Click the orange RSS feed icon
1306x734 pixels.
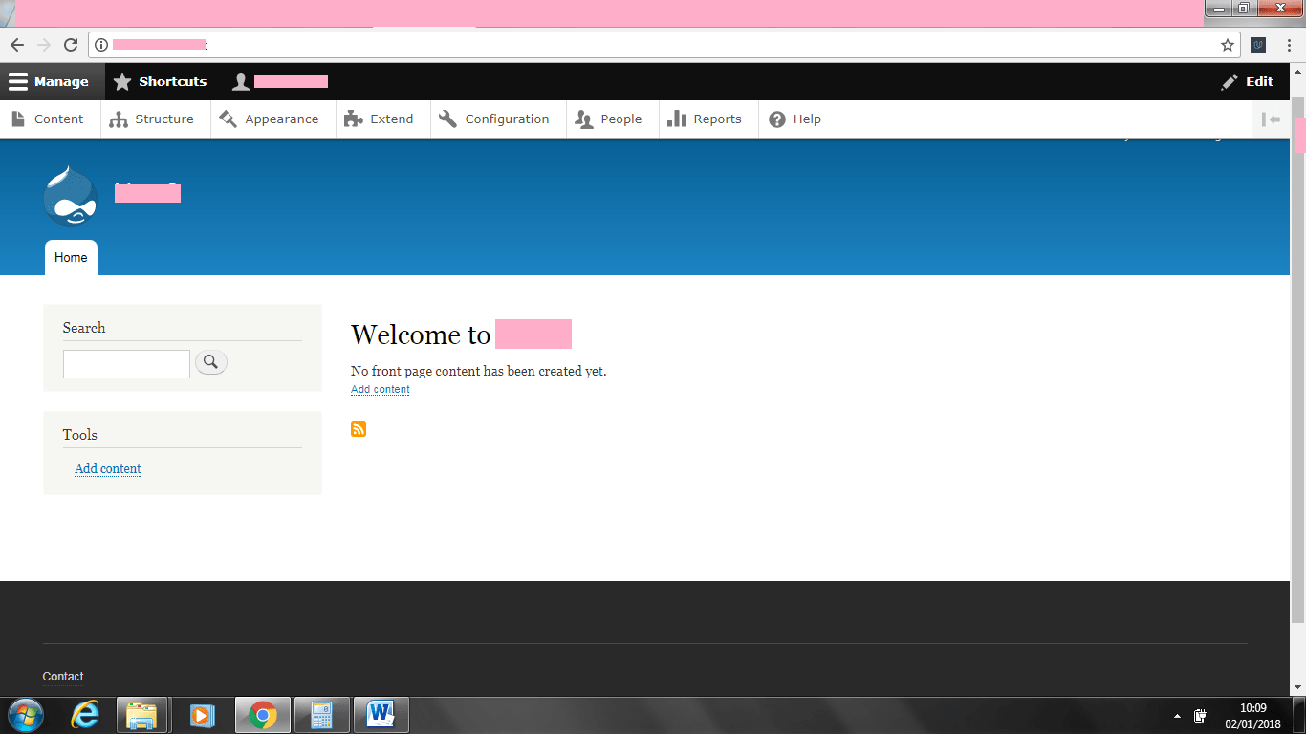pos(359,429)
